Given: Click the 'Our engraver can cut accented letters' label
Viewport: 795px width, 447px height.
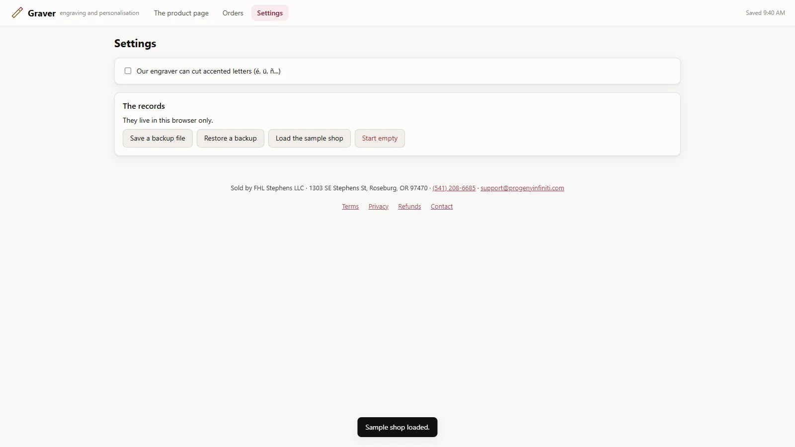Looking at the screenshot, I should [209, 72].
